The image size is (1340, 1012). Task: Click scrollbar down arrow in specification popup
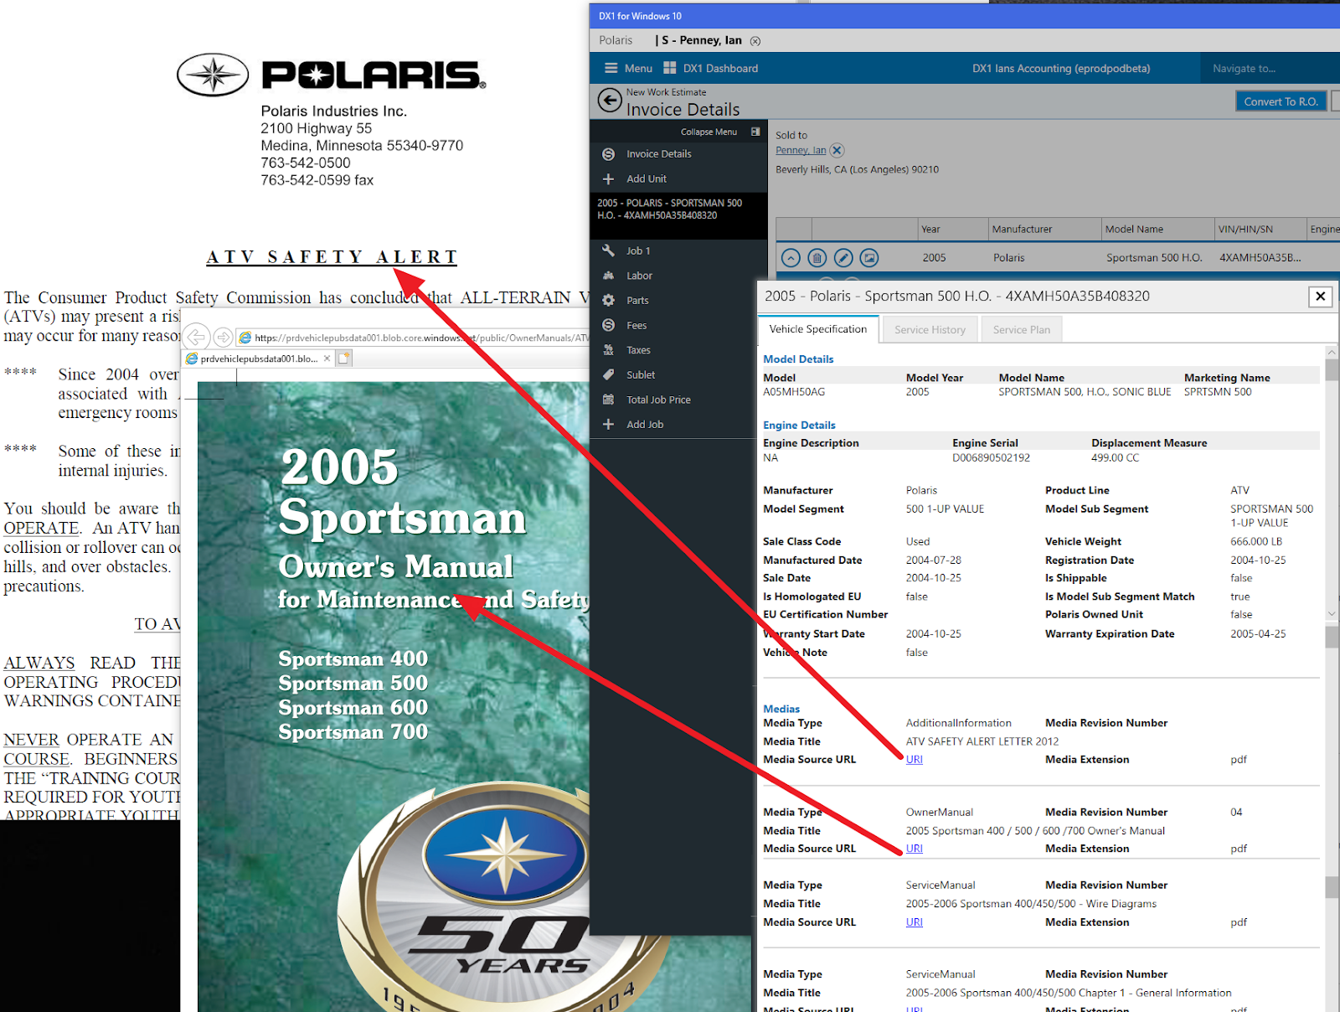[x=1332, y=614]
